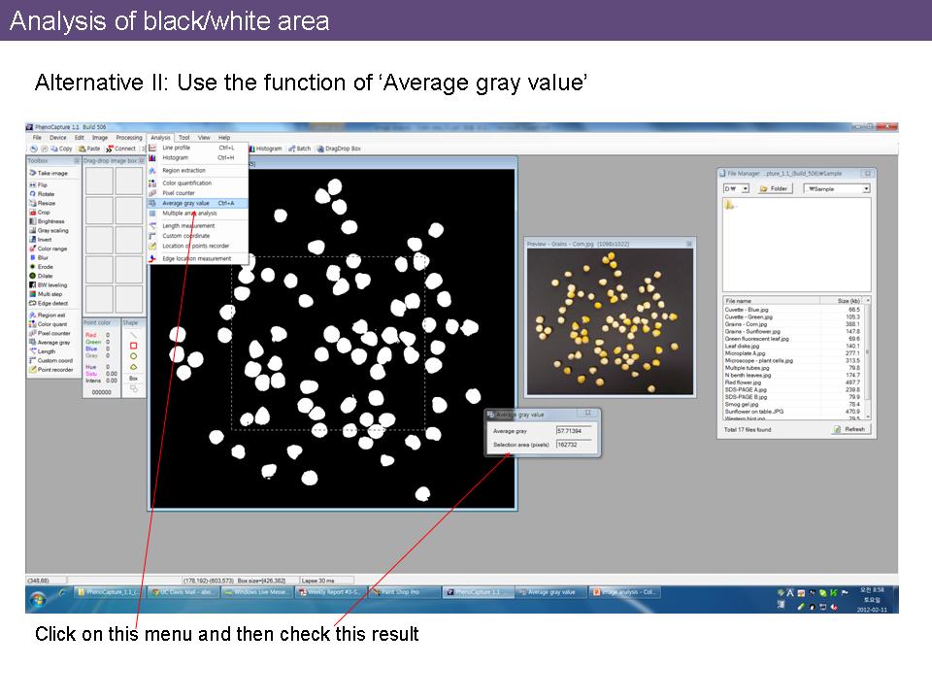932x699 pixels.
Task: Open Paint Shop Pro from the taskbar
Action: click(403, 592)
